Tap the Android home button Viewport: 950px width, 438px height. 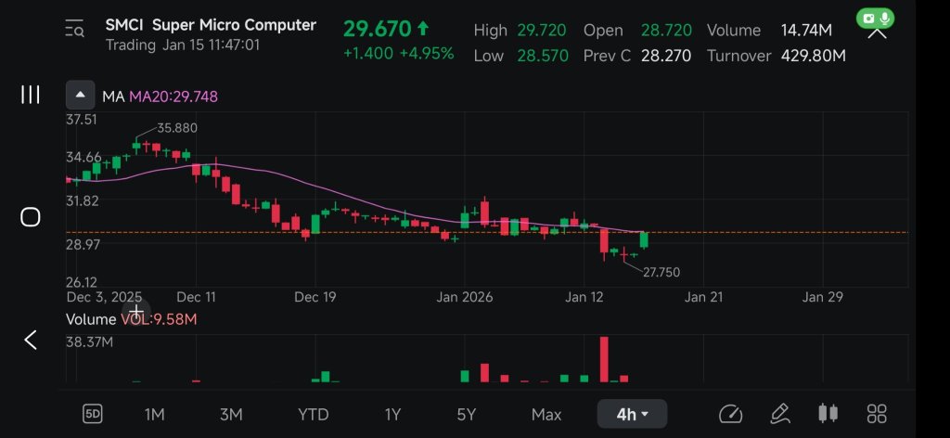[31, 217]
